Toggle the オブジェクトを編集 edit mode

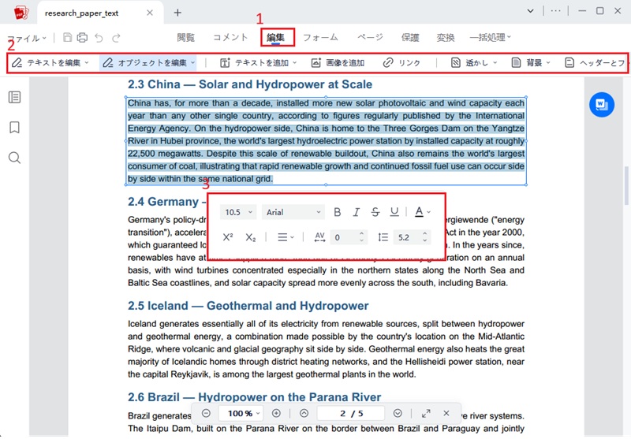tap(148, 63)
